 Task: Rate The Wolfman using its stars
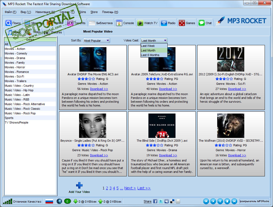tap(223, 145)
